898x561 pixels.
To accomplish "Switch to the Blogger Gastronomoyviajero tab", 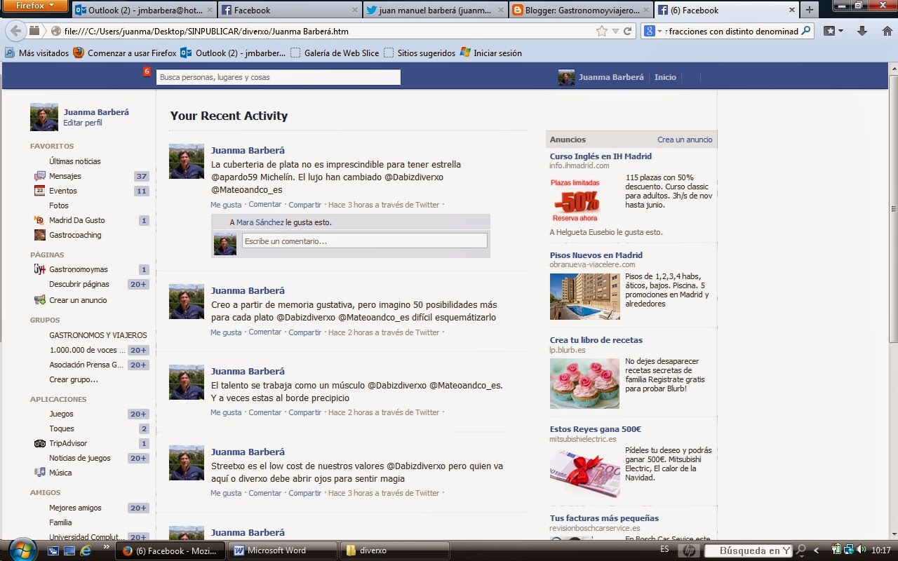I will pyautogui.click(x=581, y=11).
